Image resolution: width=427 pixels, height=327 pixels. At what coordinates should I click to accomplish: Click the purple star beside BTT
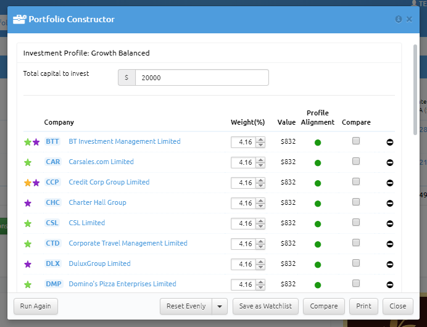(x=36, y=142)
